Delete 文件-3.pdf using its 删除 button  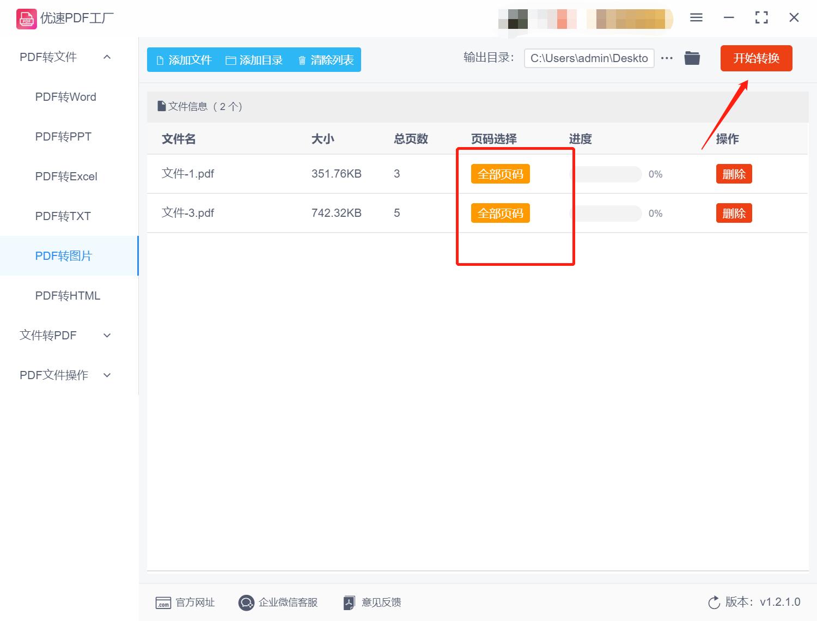(x=734, y=213)
